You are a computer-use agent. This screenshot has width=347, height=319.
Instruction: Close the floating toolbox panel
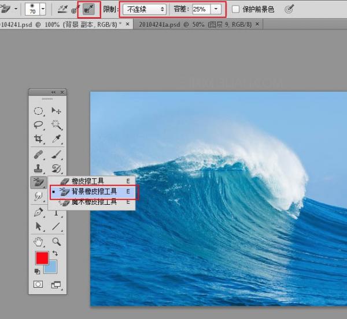[62, 92]
